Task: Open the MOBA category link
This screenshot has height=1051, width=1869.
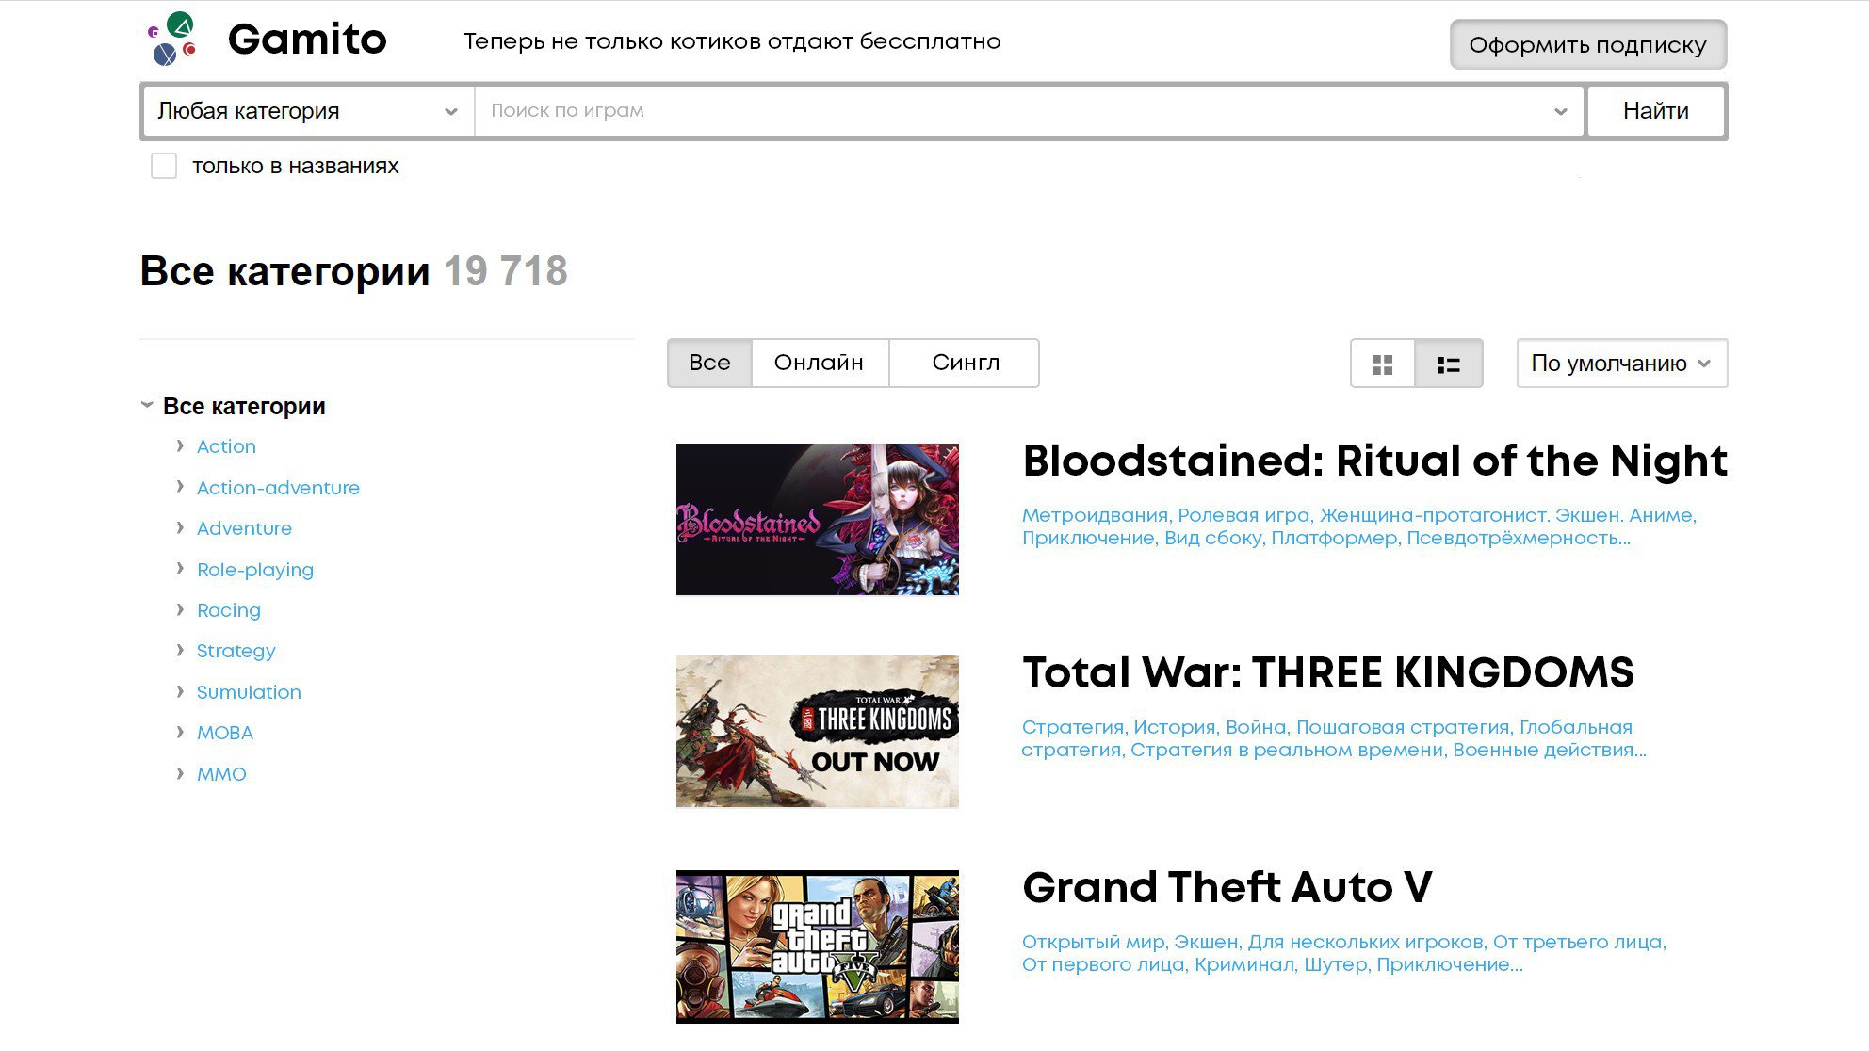Action: tap(224, 733)
